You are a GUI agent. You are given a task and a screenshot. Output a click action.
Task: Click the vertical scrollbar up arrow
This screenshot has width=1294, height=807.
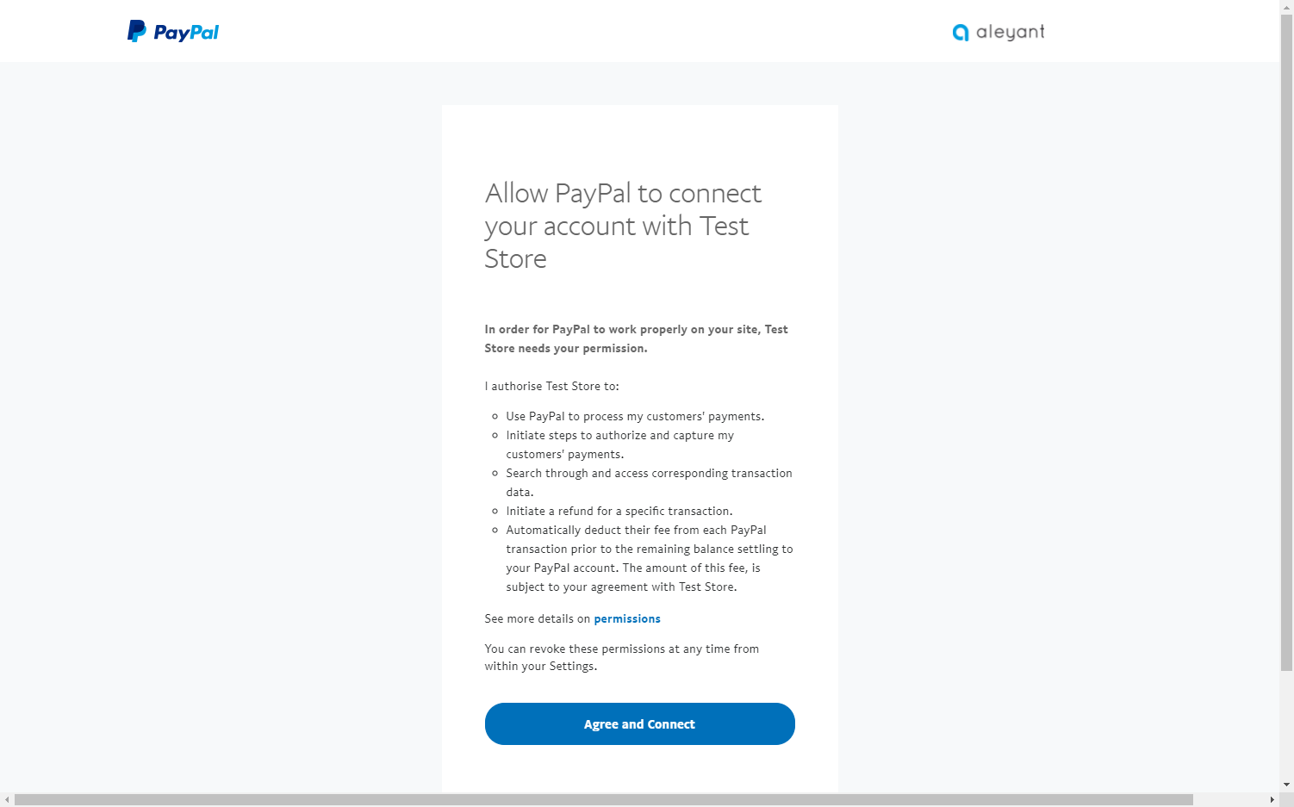coord(1286,7)
